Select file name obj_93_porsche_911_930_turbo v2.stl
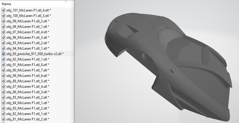 pyautogui.click(x=35, y=54)
